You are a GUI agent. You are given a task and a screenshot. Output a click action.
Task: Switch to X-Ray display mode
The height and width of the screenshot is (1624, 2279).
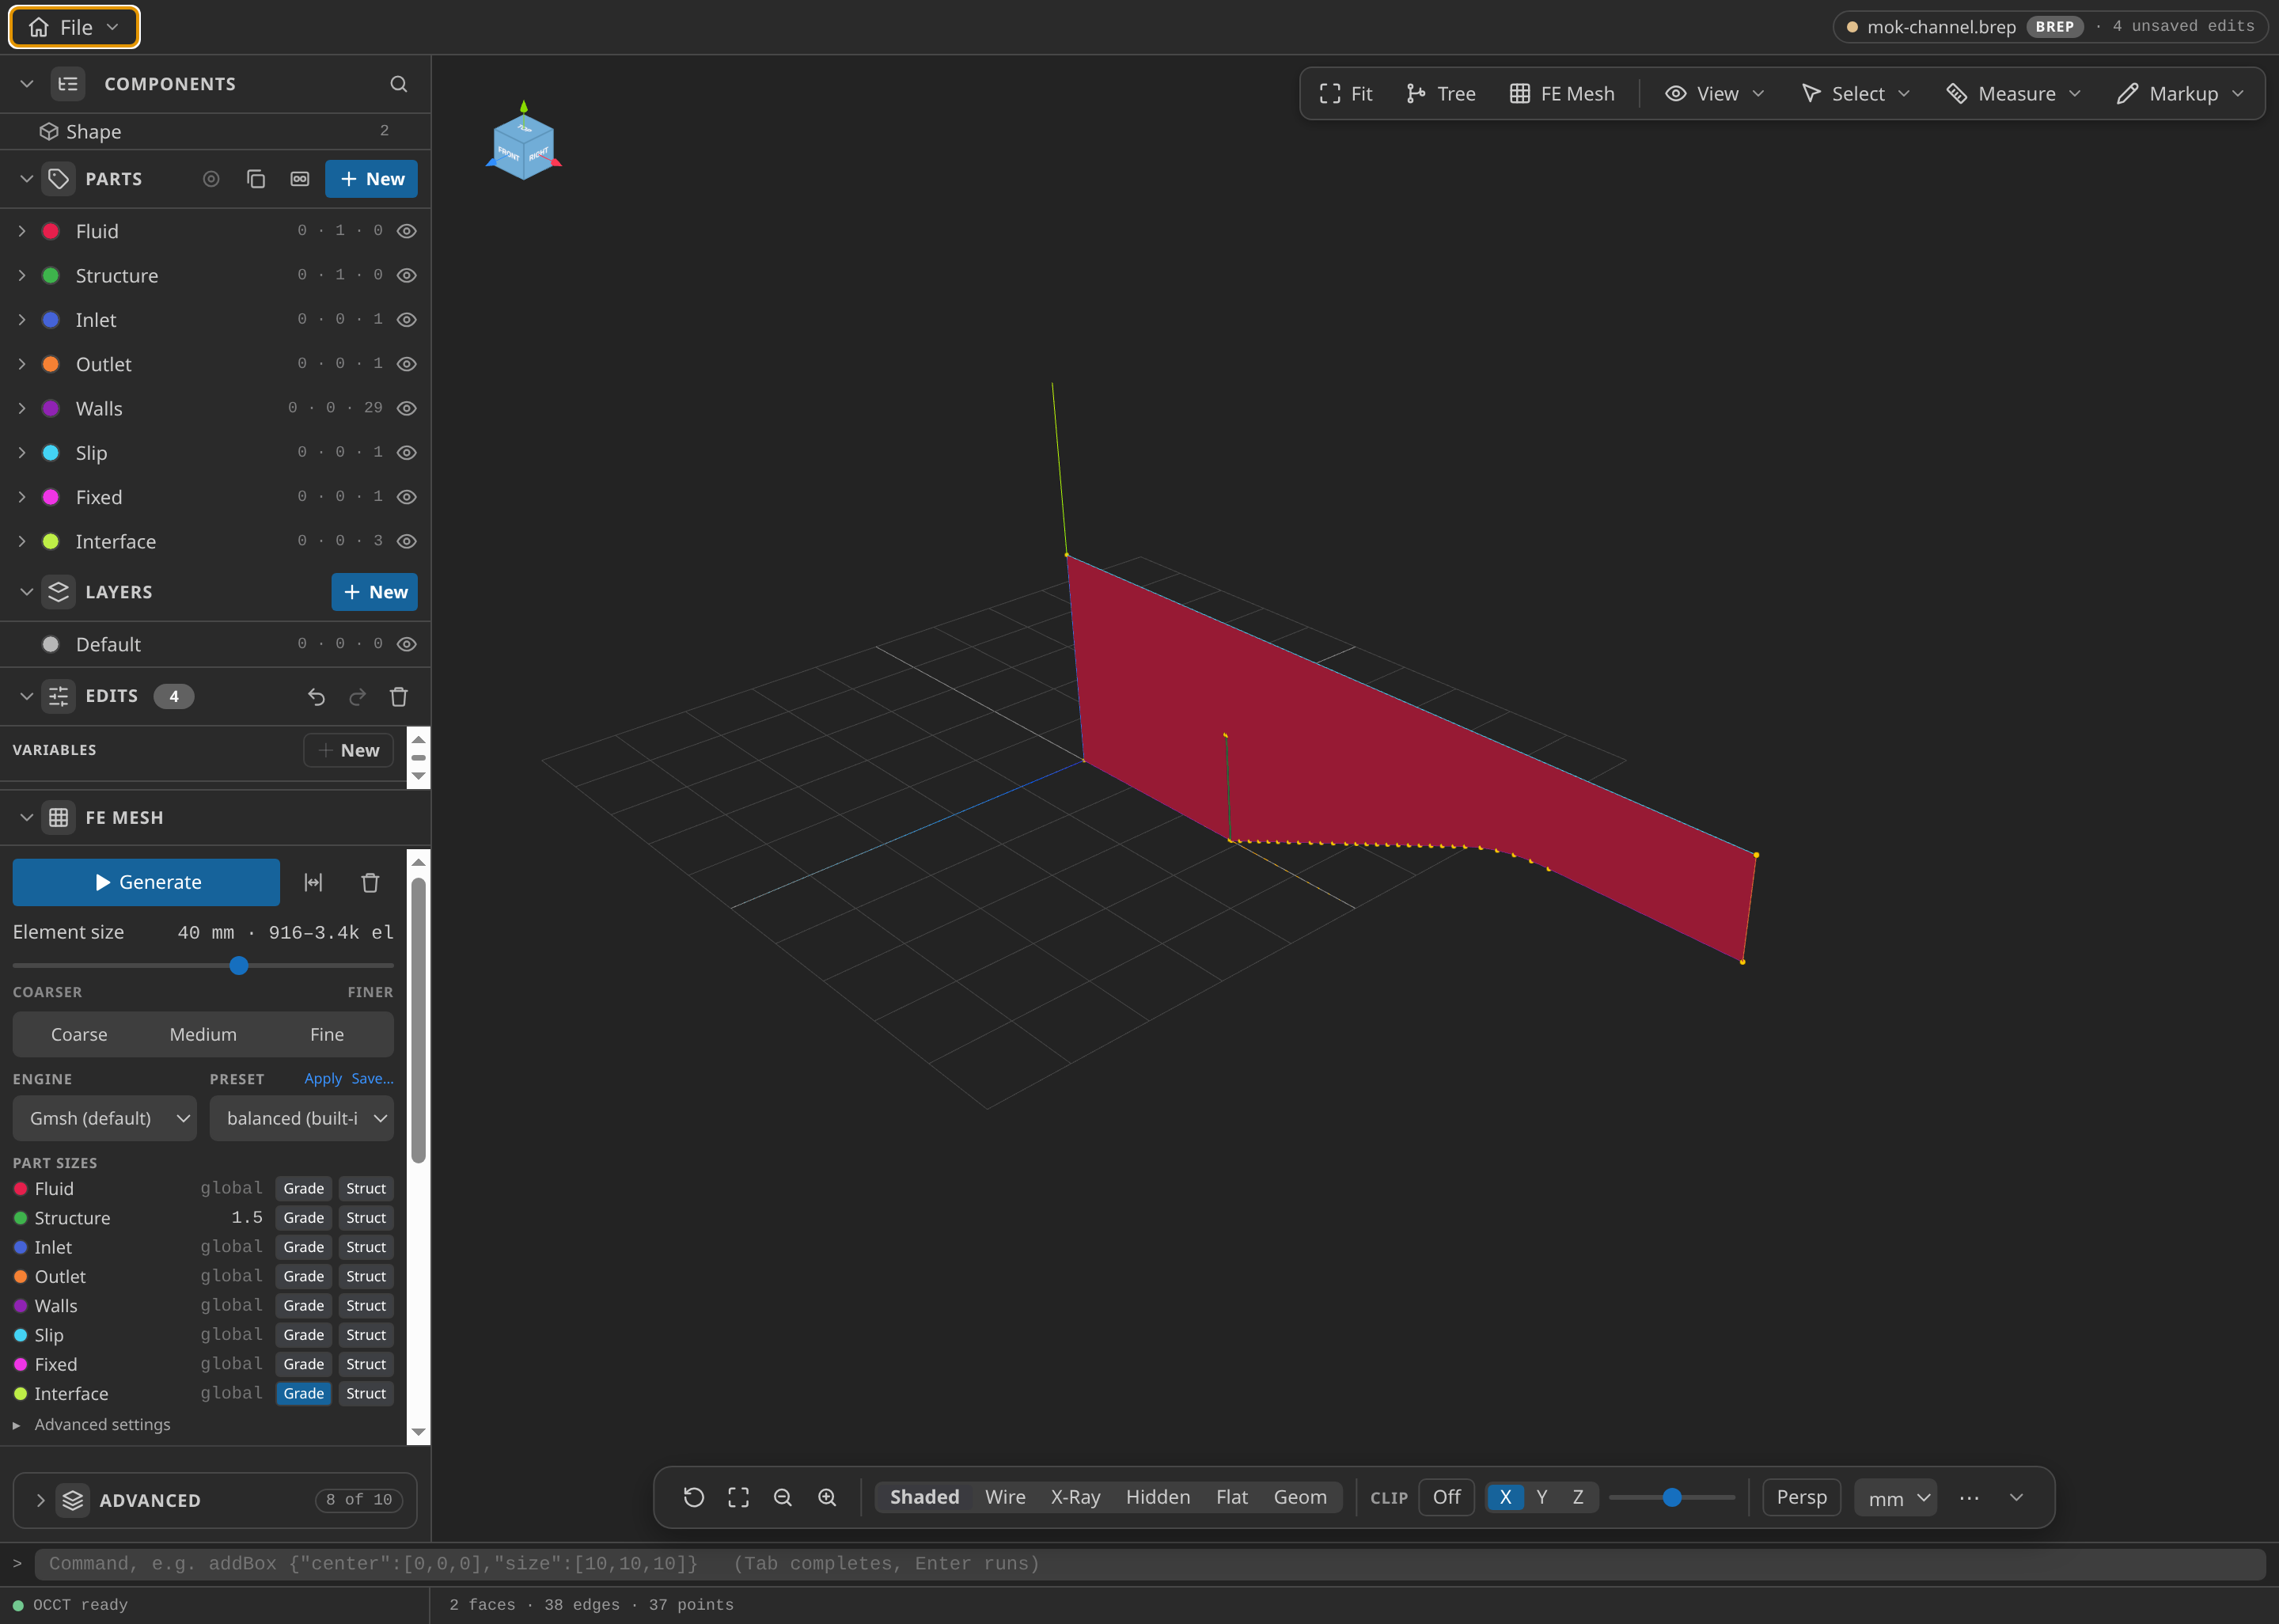(x=1075, y=1497)
